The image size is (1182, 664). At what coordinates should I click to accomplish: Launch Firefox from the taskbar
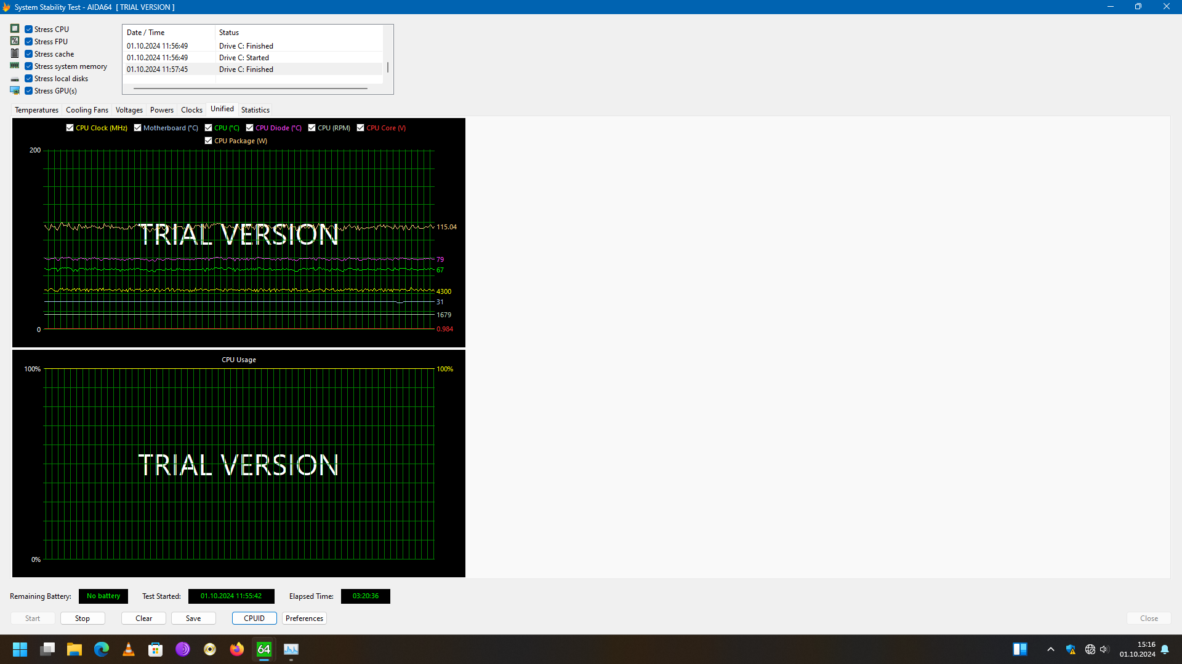pyautogui.click(x=237, y=649)
